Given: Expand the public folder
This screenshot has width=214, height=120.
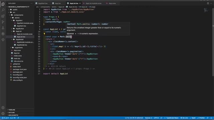Looking at the screenshot, I should point(15,10).
